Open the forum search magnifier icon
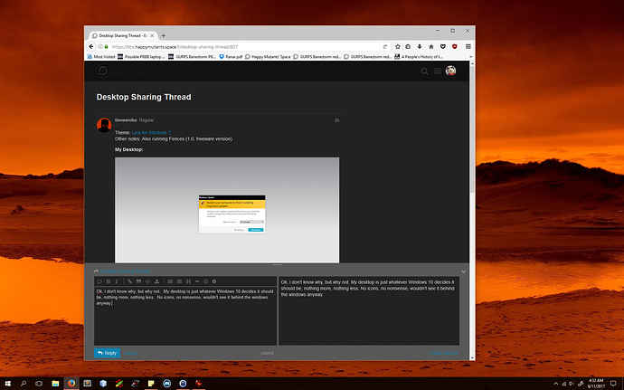Viewport: 624px width, 390px height. pyautogui.click(x=425, y=71)
